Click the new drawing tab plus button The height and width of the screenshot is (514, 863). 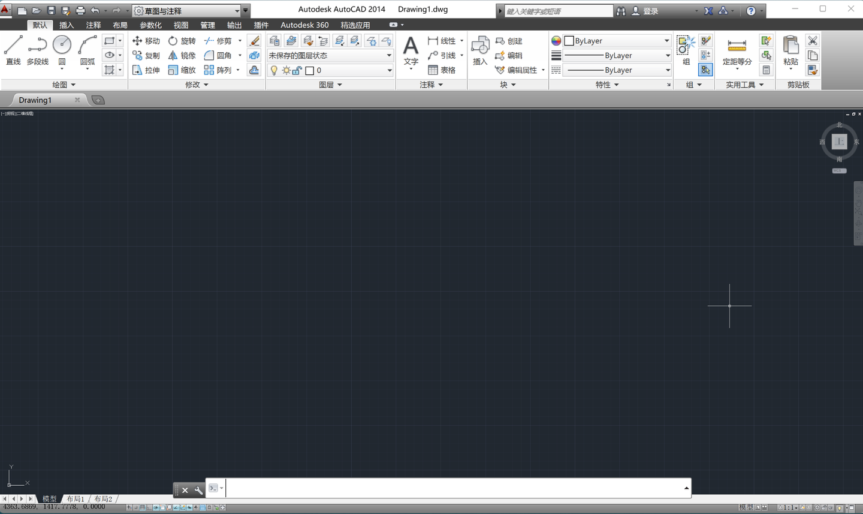click(x=98, y=100)
